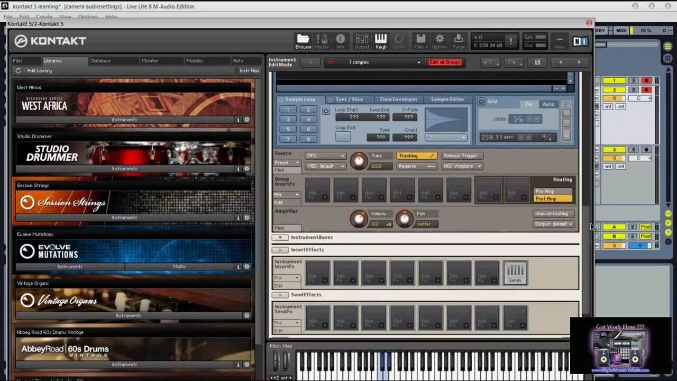Open the DFD source mode dropdown
This screenshot has height=381, width=677.
pyautogui.click(x=325, y=156)
